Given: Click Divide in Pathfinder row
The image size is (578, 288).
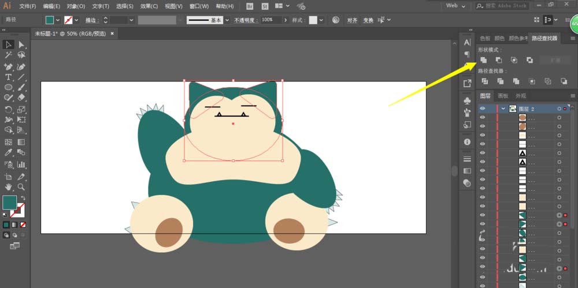Looking at the screenshot, I should (485, 81).
